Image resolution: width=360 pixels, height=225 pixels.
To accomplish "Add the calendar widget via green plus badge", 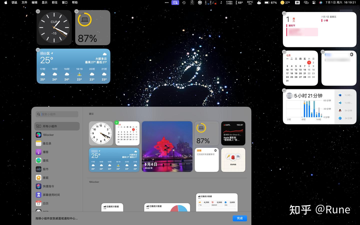I will (x=116, y=122).
